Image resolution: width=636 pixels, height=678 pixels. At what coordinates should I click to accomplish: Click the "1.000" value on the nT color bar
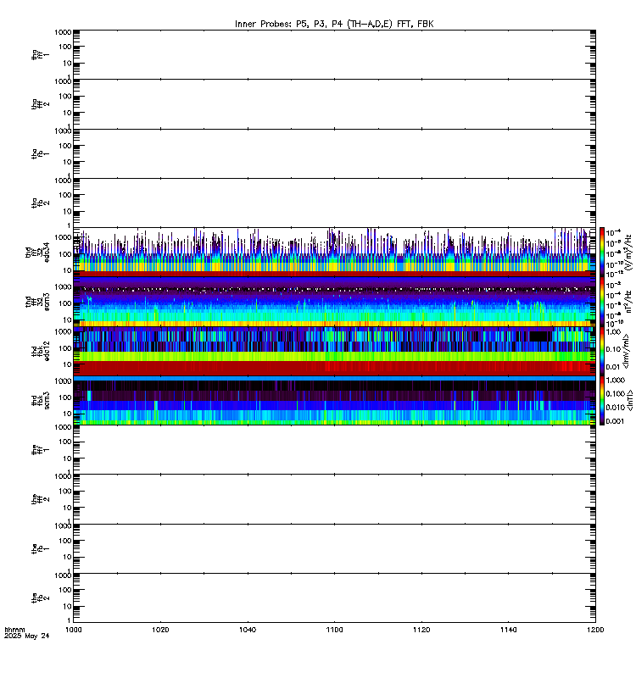click(x=616, y=380)
